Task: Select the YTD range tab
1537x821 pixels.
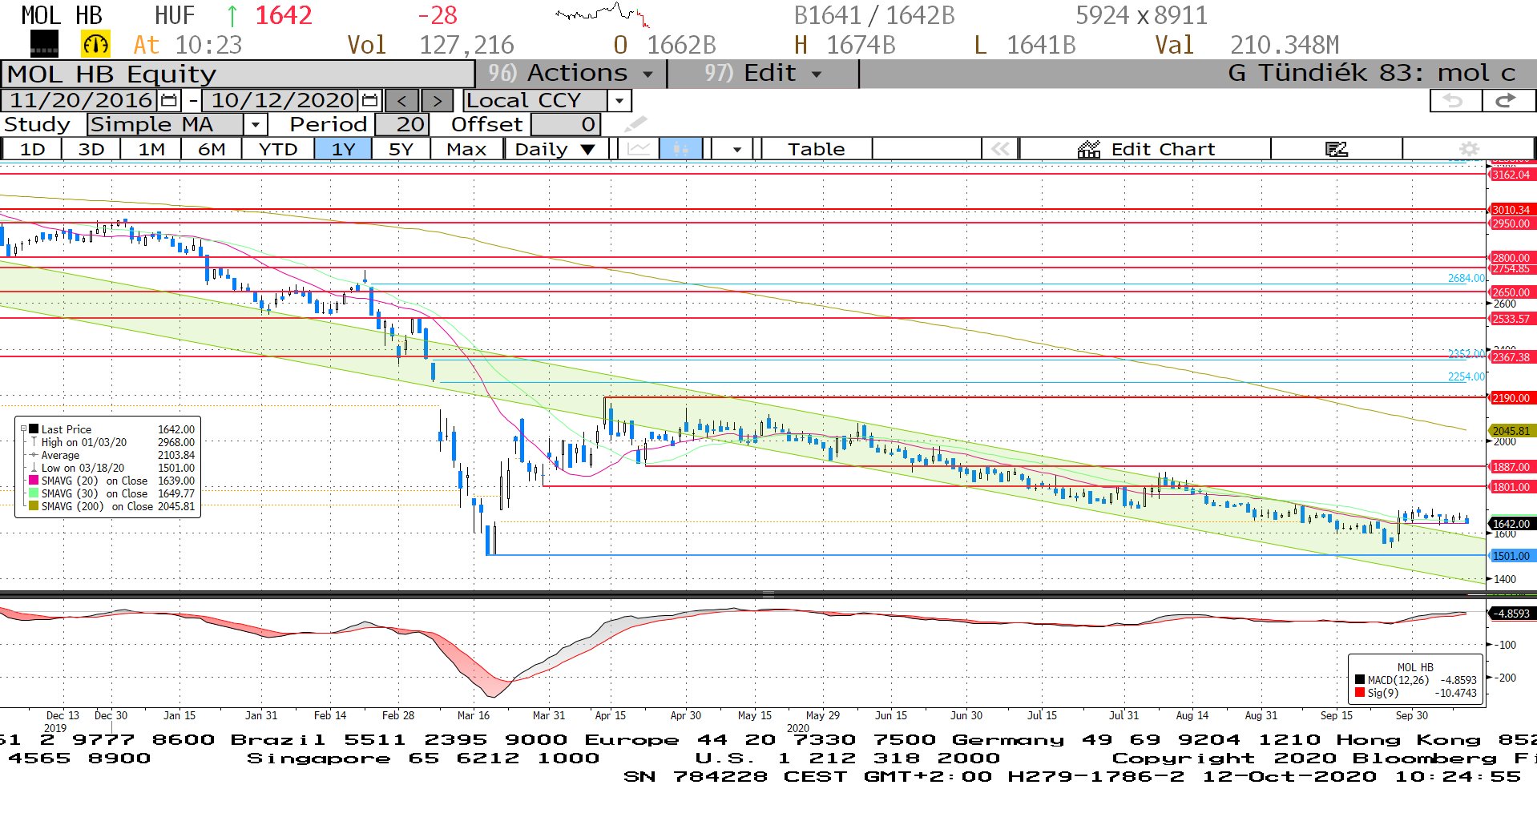Action: click(278, 149)
